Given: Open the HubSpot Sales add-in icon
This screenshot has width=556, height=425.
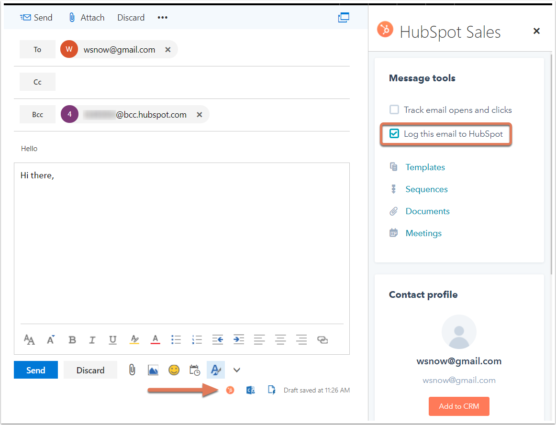Looking at the screenshot, I should (230, 390).
